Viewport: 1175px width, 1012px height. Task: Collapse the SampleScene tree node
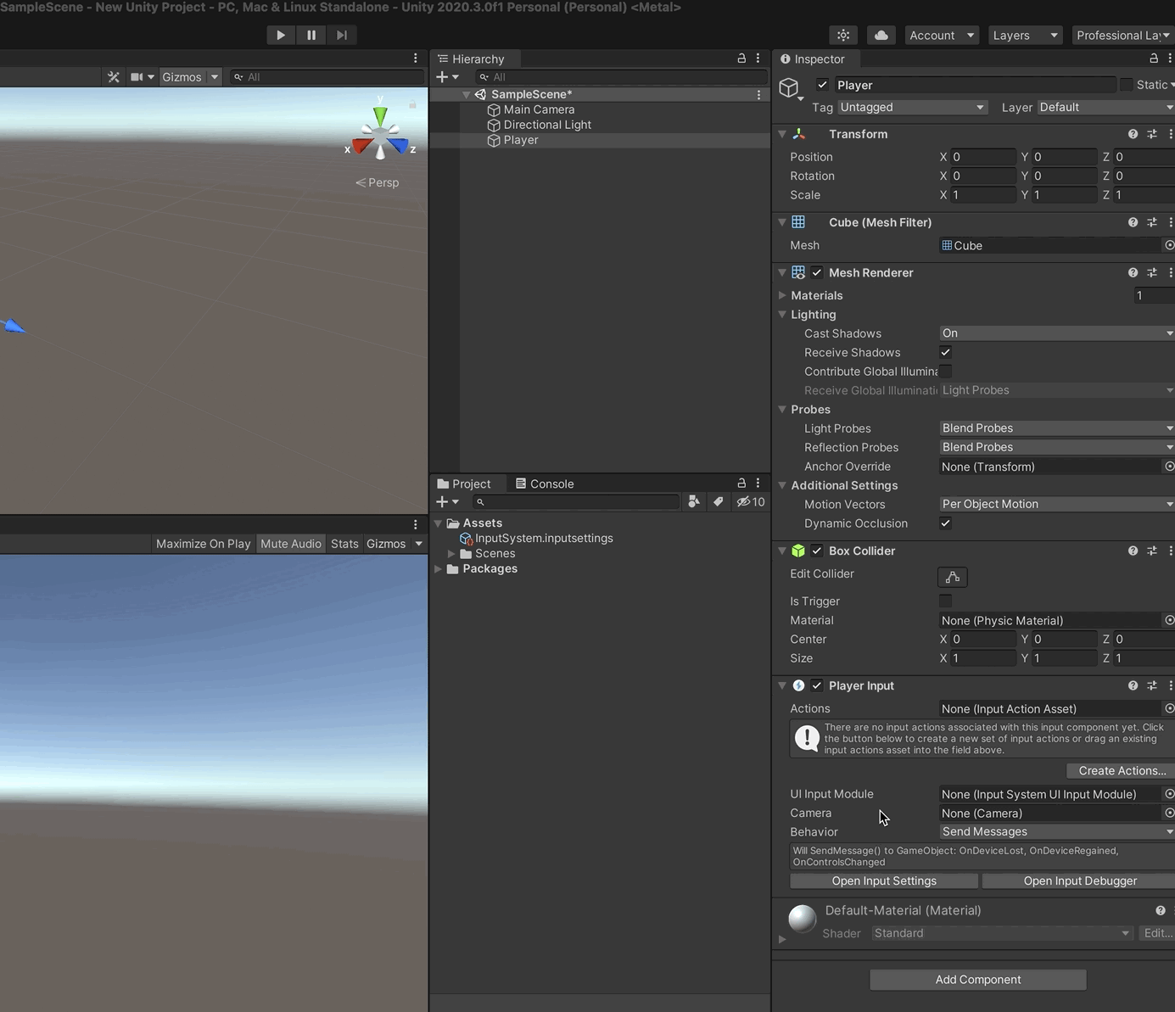click(x=466, y=95)
